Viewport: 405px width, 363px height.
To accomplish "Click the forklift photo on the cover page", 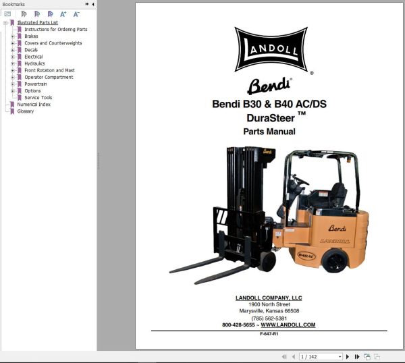I will (x=269, y=215).
